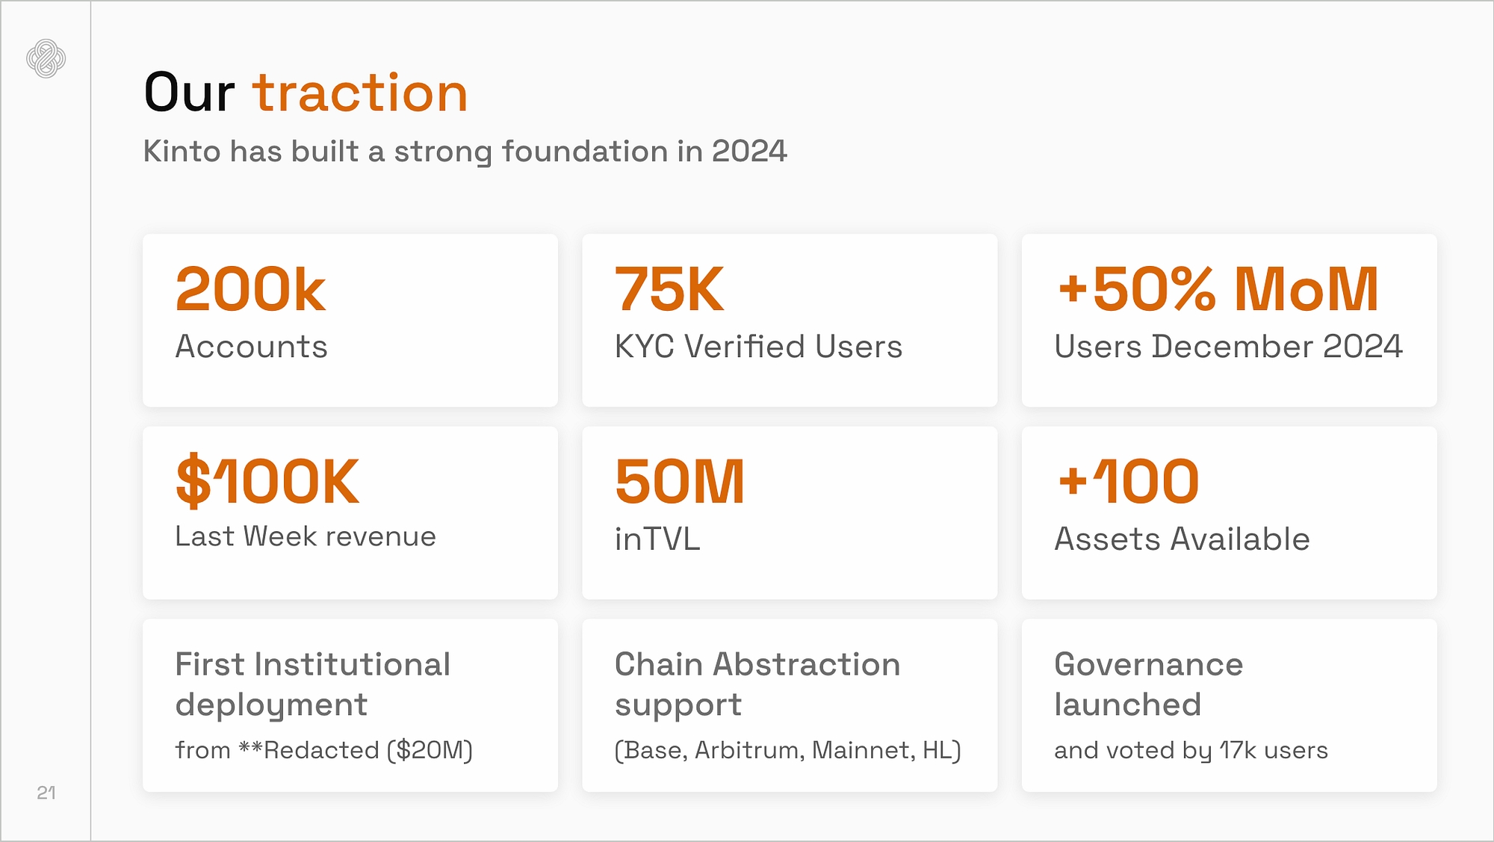1494x842 pixels.
Task: Select the +100 figure
Action: (x=1128, y=482)
